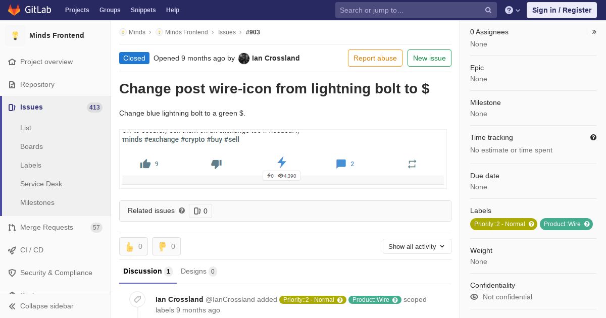Switch to the Designs tab
Image resolution: width=606 pixels, height=318 pixels.
coord(199,271)
